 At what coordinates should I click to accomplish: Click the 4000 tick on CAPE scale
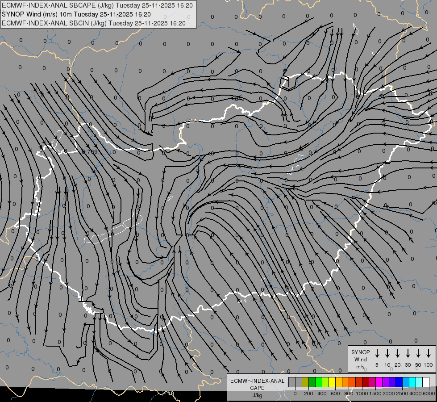tap(415, 394)
